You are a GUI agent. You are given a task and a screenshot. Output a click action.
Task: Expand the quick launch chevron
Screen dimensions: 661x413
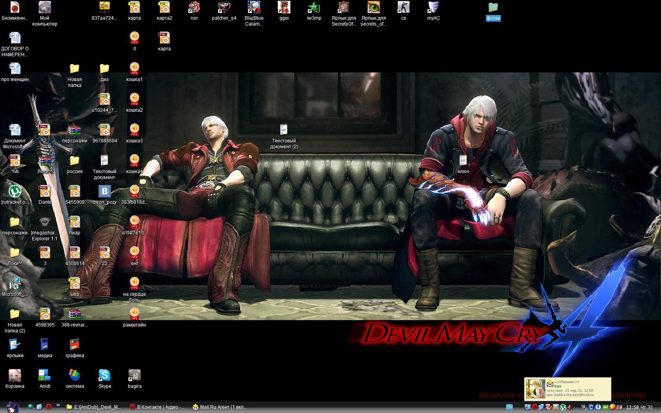(58, 405)
